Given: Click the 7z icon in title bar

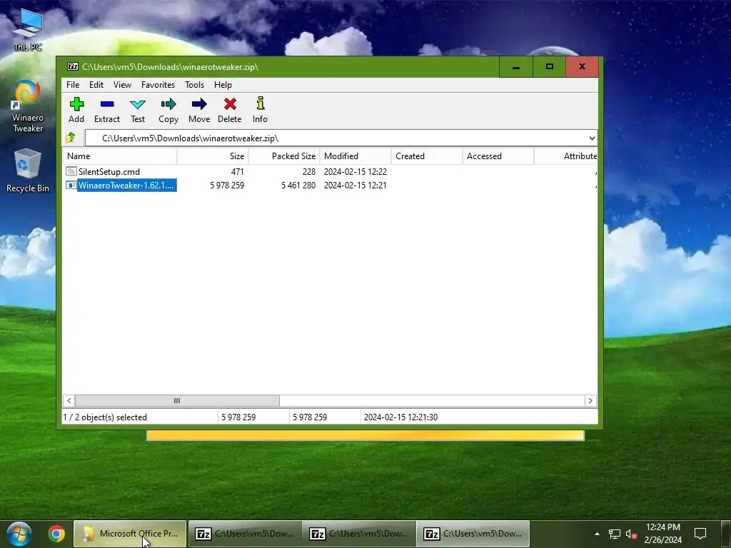Looking at the screenshot, I should click(73, 66).
